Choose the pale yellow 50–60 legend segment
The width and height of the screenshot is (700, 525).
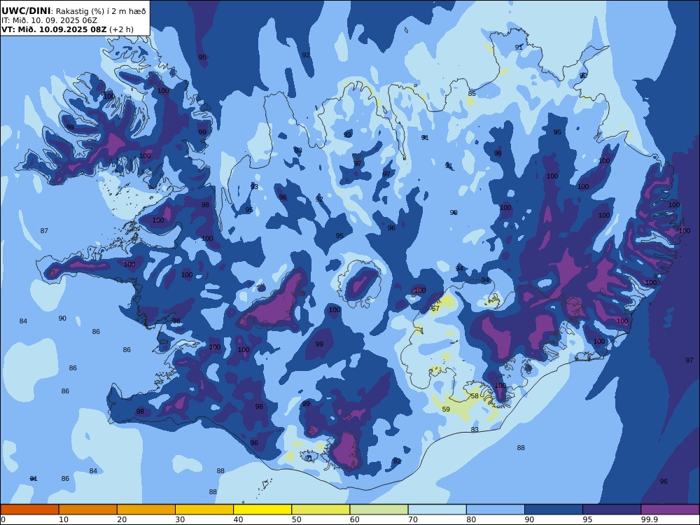tap(321, 510)
